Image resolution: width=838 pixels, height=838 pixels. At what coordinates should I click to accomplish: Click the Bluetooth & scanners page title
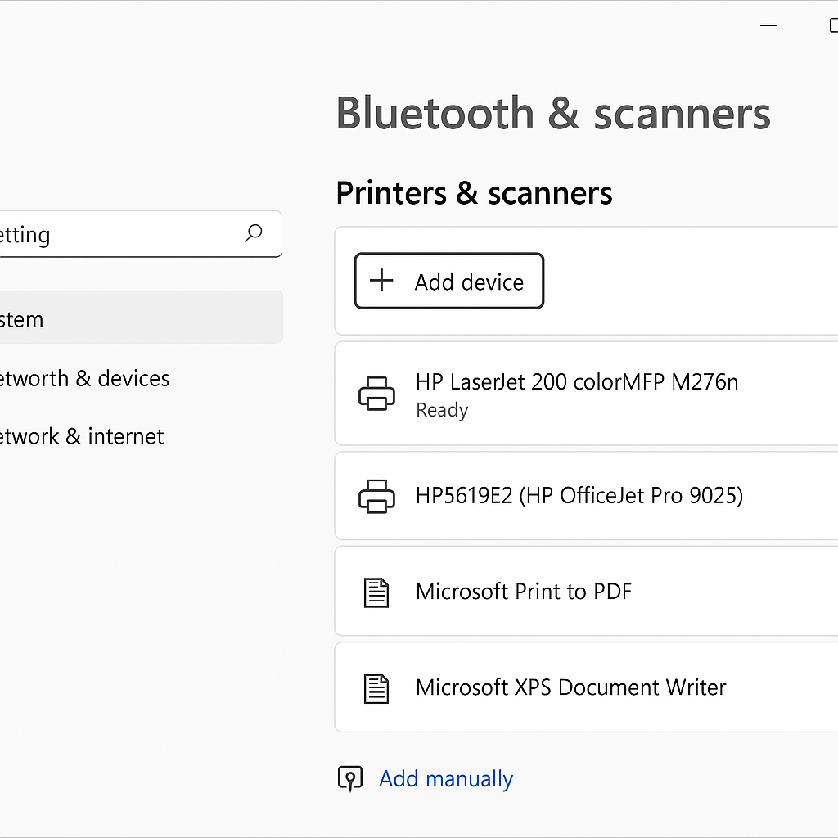pyautogui.click(x=553, y=113)
